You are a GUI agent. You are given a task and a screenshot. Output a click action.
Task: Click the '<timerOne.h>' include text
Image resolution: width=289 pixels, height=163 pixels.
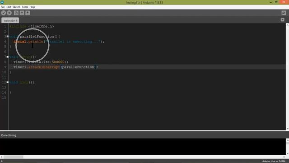pos(41,26)
